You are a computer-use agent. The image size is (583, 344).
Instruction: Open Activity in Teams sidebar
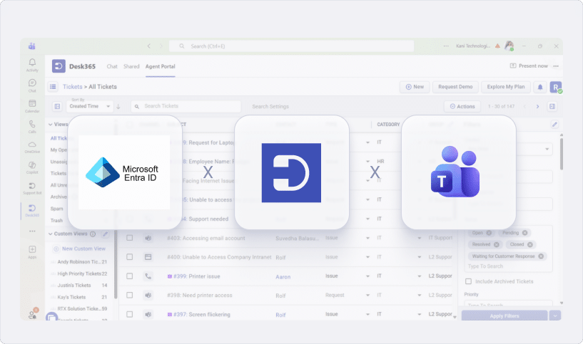[x=32, y=65]
